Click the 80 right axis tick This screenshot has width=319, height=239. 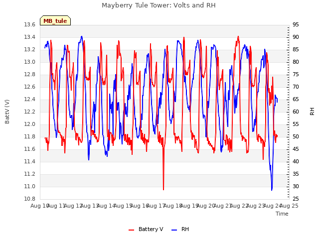tap(296, 62)
